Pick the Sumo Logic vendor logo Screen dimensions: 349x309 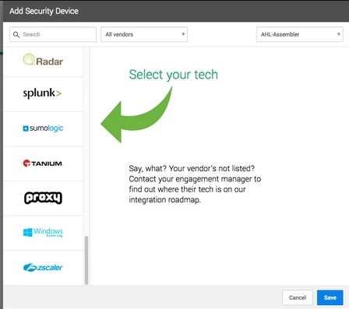coord(43,128)
